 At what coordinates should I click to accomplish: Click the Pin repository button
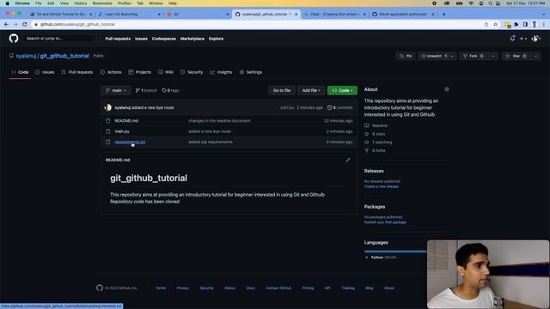406,56
